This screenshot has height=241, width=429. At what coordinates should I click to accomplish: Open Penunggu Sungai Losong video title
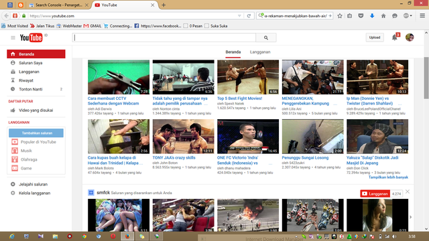305,158
